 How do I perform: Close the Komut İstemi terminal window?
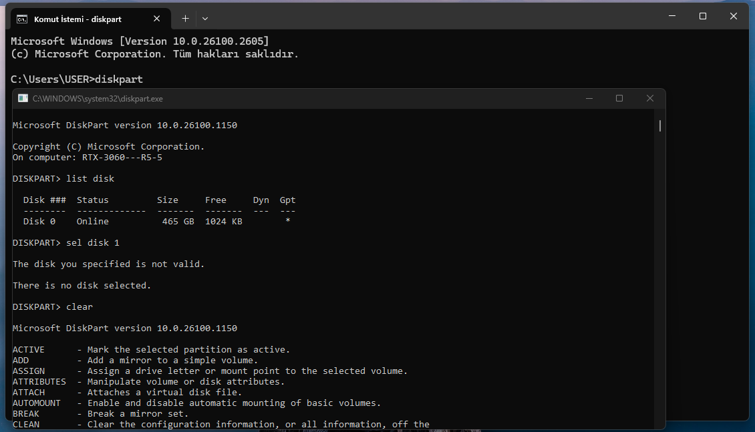coord(734,16)
